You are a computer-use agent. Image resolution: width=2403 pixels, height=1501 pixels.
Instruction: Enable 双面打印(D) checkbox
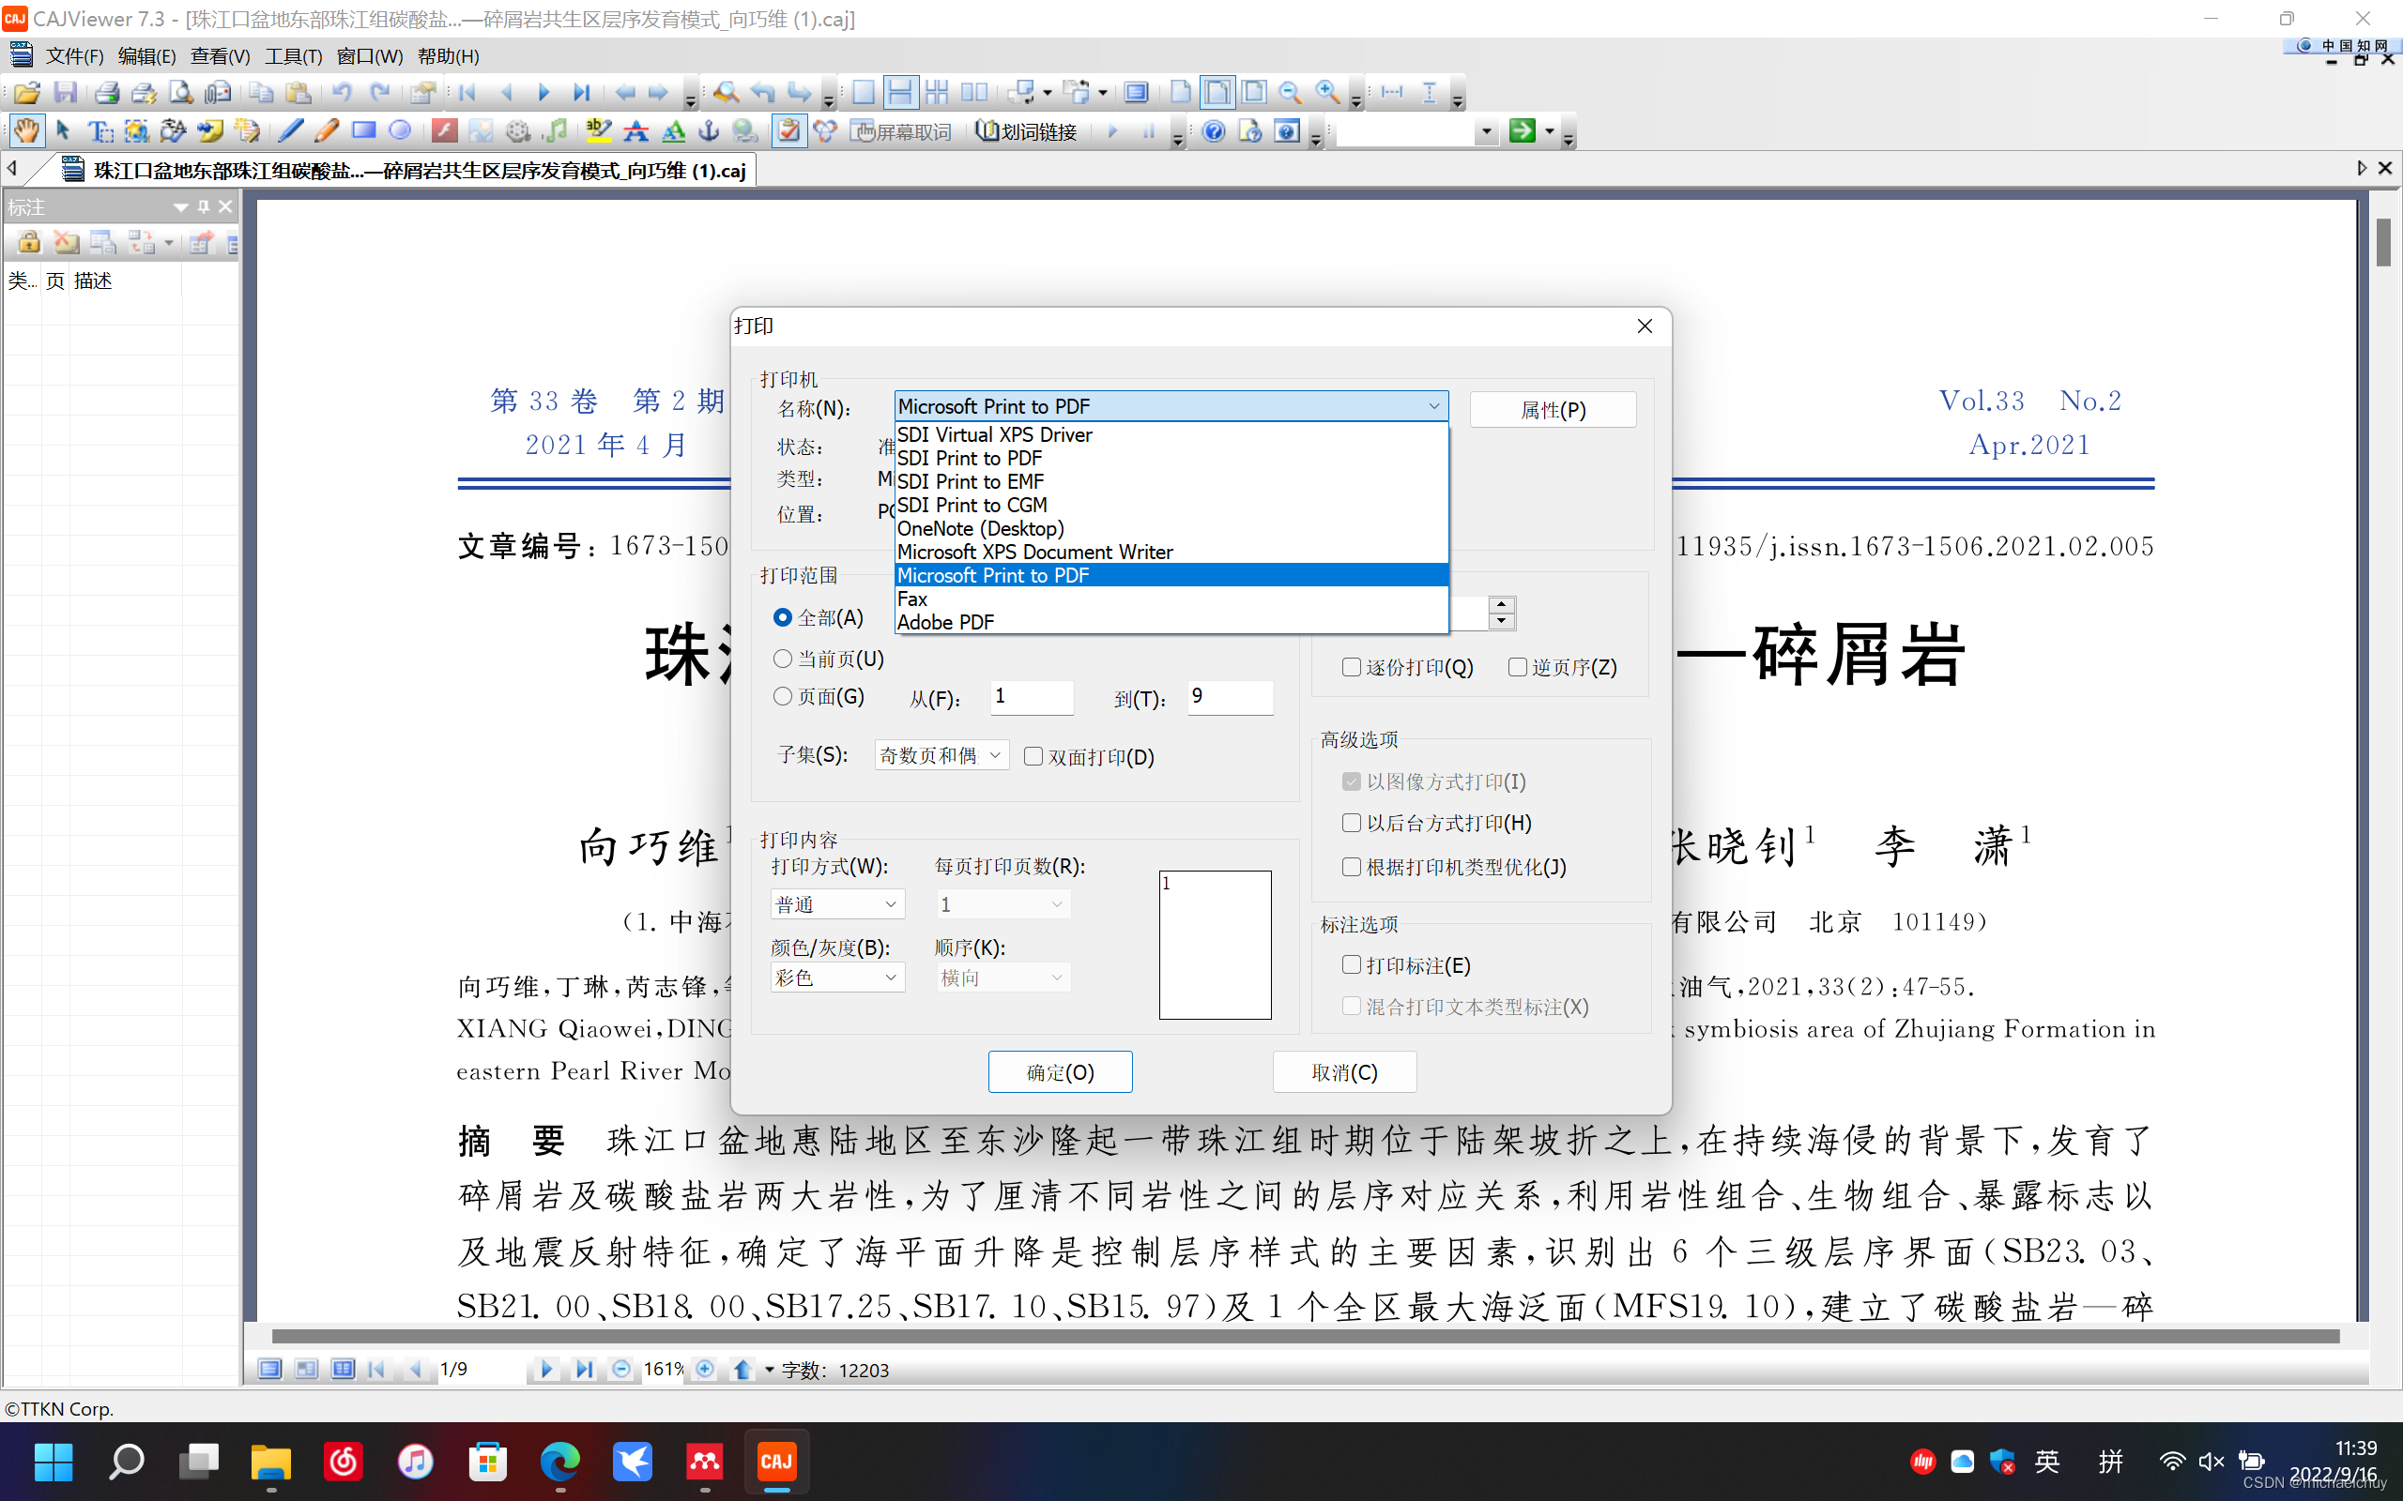point(1033,756)
